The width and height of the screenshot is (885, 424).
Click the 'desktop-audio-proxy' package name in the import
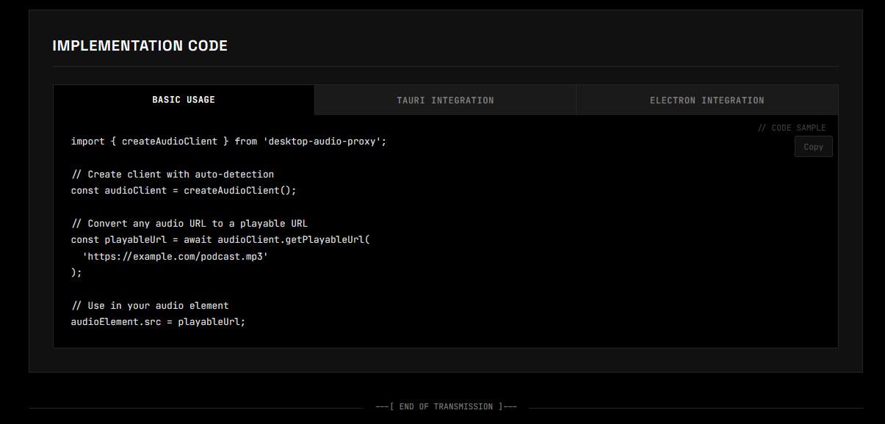point(323,141)
